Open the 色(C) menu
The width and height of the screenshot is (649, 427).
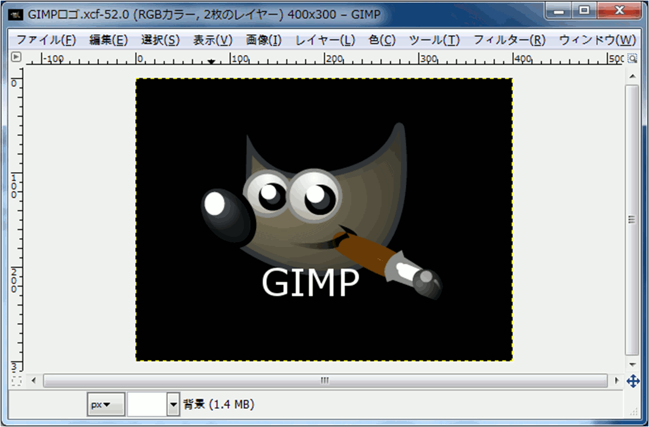tap(382, 40)
